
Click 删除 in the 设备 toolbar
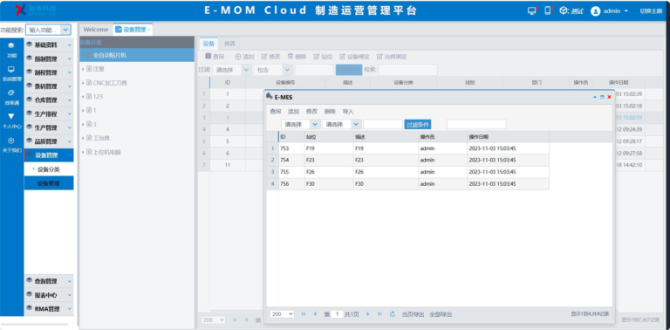point(297,57)
